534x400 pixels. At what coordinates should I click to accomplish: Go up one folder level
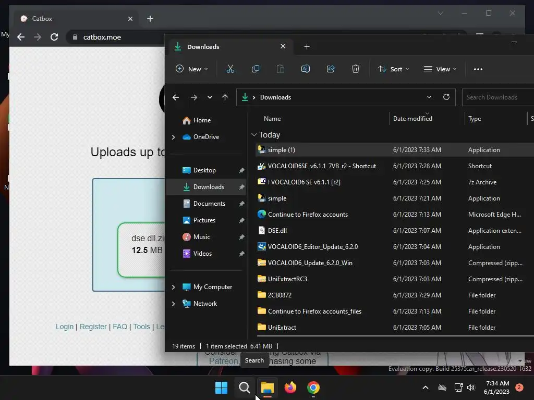pyautogui.click(x=225, y=97)
